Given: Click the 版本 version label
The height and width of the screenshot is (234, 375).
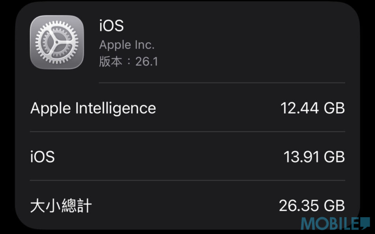Looking at the screenshot, I should pyautogui.click(x=111, y=61).
